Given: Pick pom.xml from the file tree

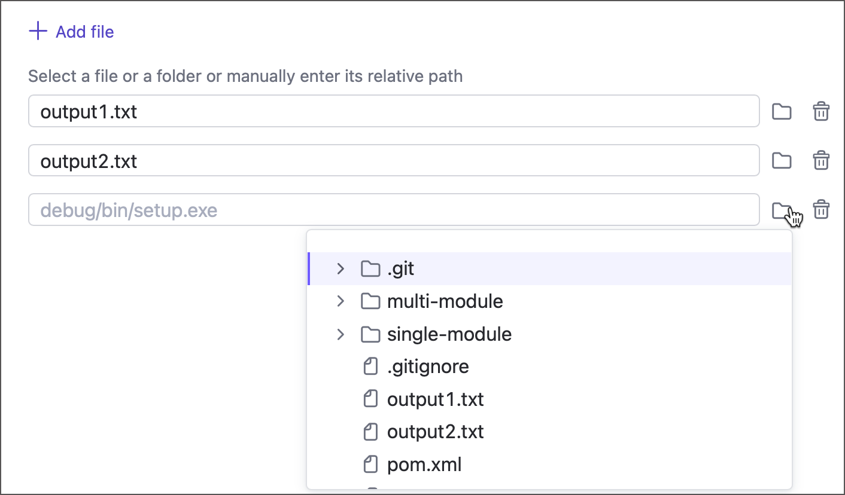Looking at the screenshot, I should click(x=549, y=464).
